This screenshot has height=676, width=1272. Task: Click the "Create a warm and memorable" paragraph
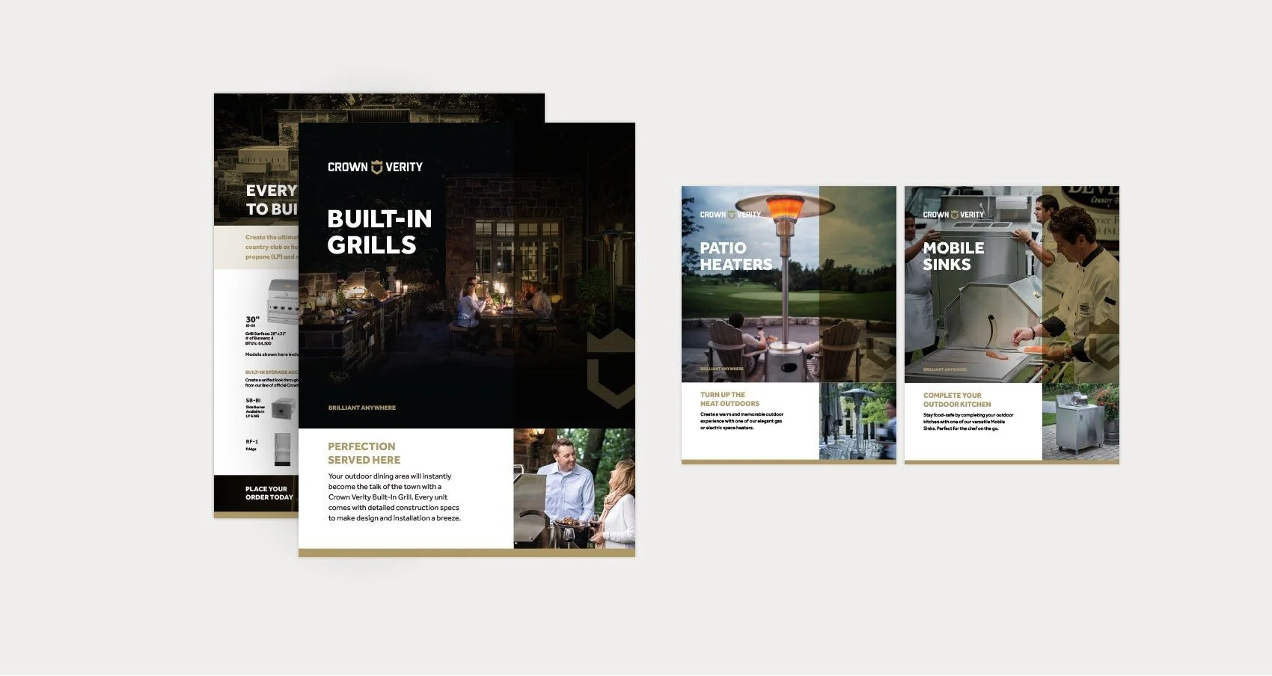pos(742,421)
